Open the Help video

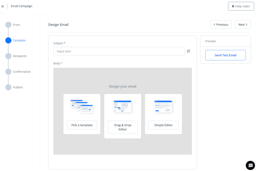241,6
